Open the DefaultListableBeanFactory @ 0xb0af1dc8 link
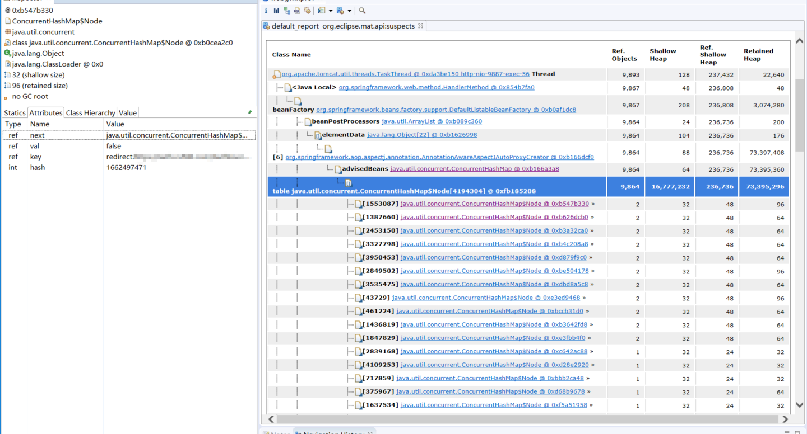The width and height of the screenshot is (807, 434). pos(446,110)
